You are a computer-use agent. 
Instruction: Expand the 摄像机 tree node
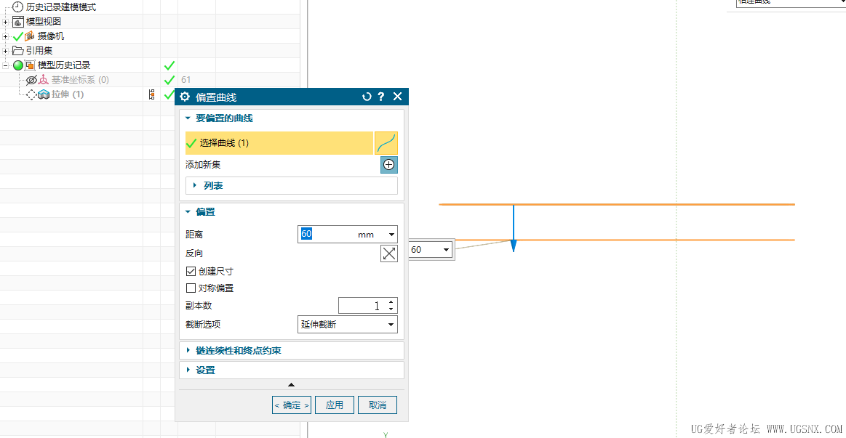point(5,36)
